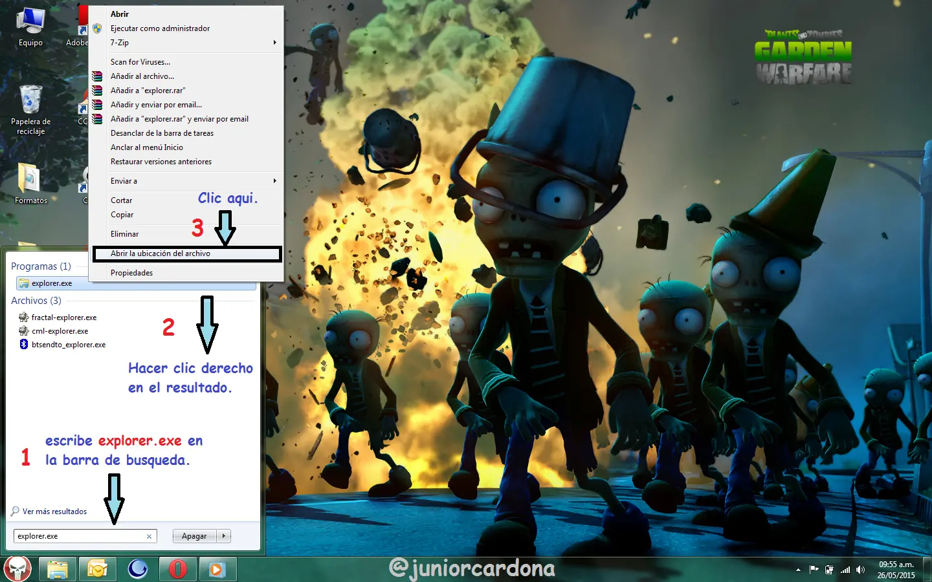Select the explorer.exe program result
The image size is (932, 582).
coord(136,283)
